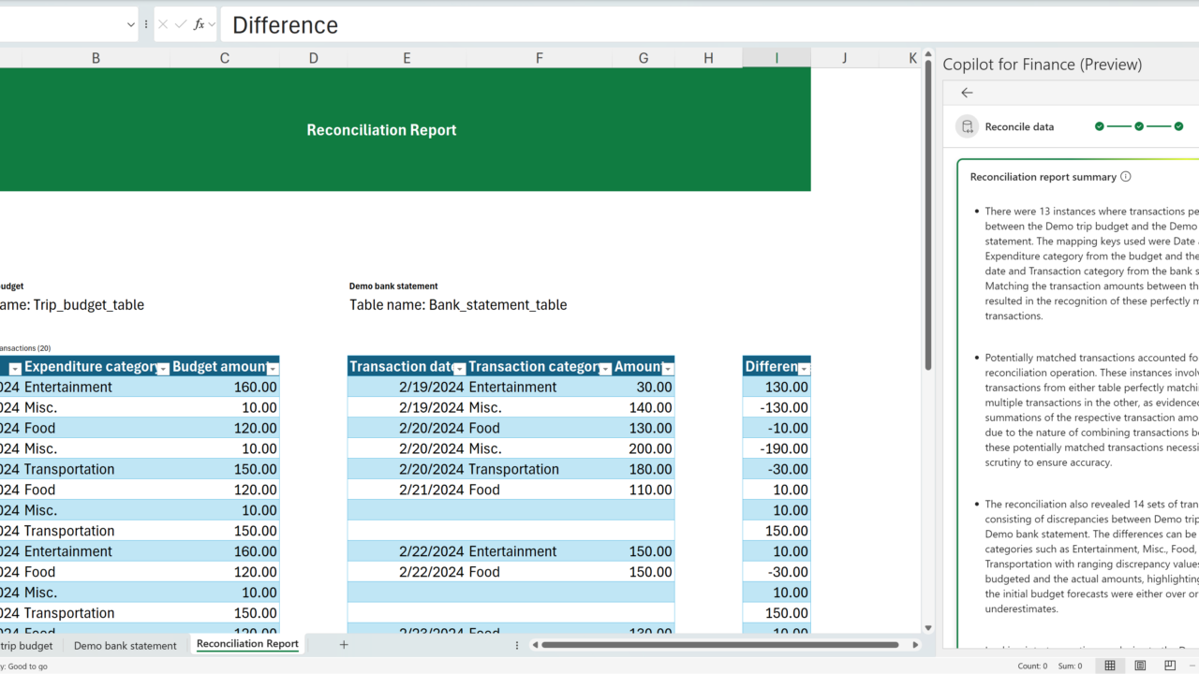Screen dimensions: 1199x674
Task: Switch to Page Break Preview view
Action: (x=1170, y=666)
